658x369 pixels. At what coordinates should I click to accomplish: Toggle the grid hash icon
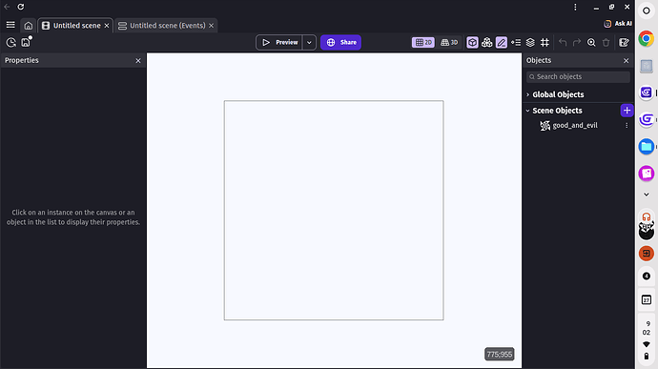pyautogui.click(x=545, y=42)
